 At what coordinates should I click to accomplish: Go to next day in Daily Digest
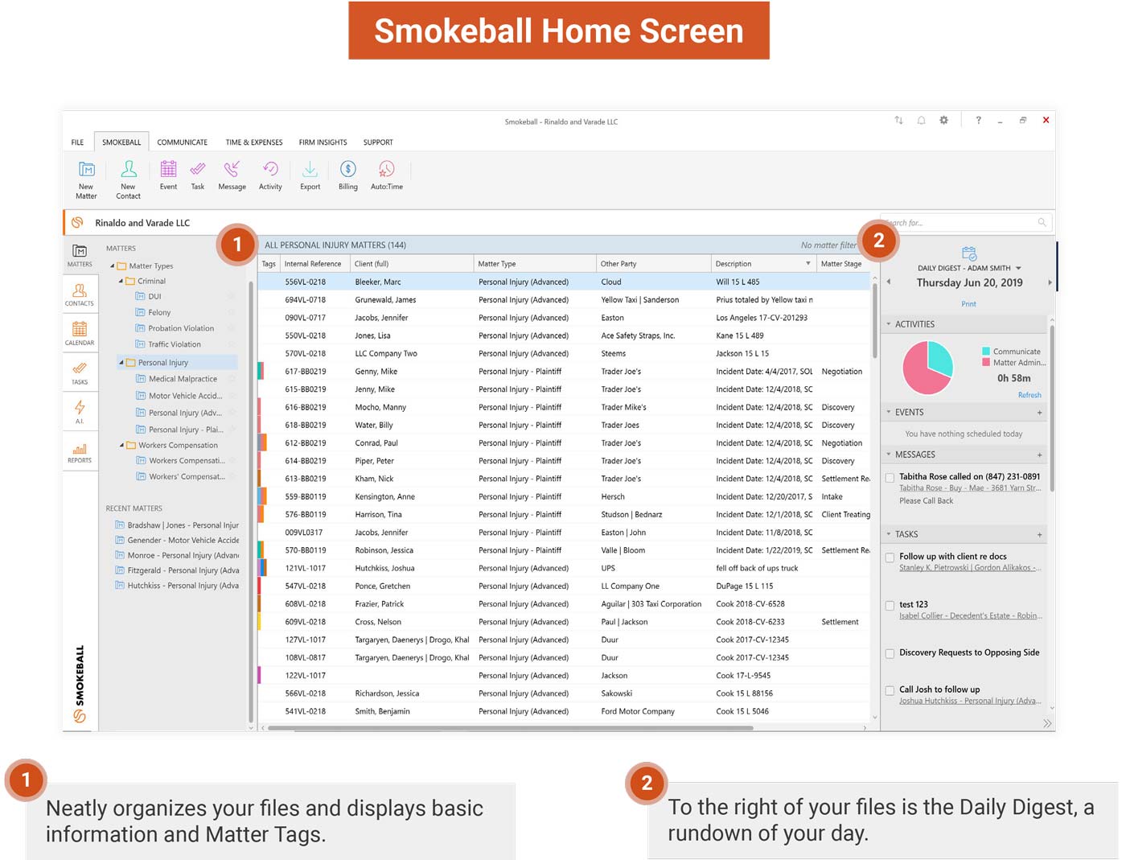[1050, 282]
